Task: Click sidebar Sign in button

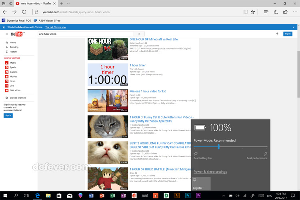Action: 8,116
